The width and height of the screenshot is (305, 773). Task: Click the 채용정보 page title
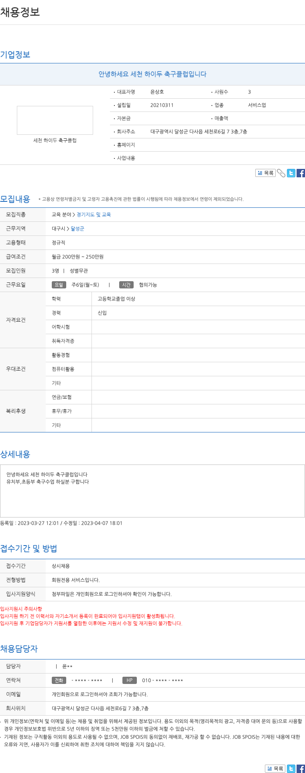[x=20, y=12]
